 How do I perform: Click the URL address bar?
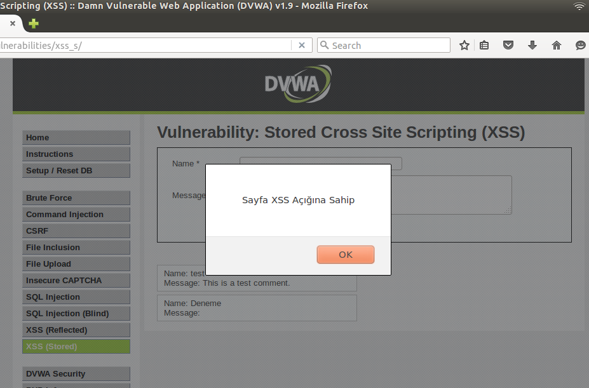point(145,46)
